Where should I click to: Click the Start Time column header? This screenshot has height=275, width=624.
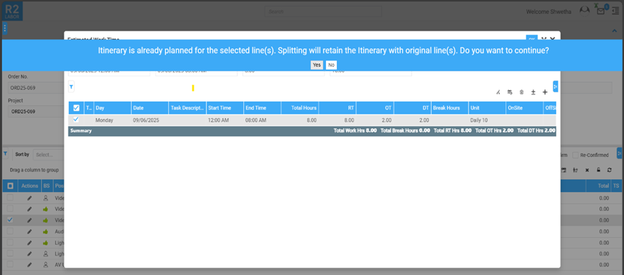click(225, 108)
